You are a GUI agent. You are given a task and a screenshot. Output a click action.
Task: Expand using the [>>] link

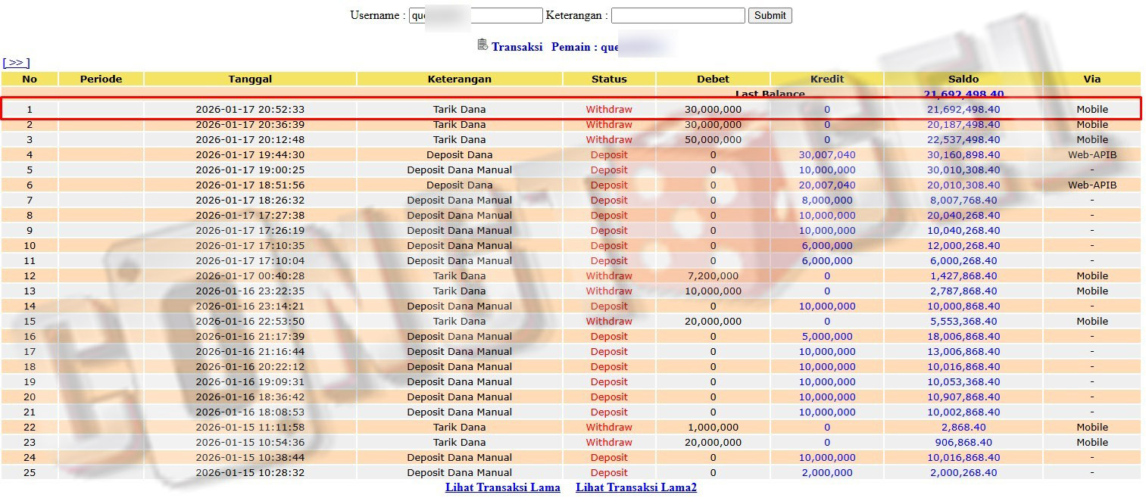tap(16, 63)
